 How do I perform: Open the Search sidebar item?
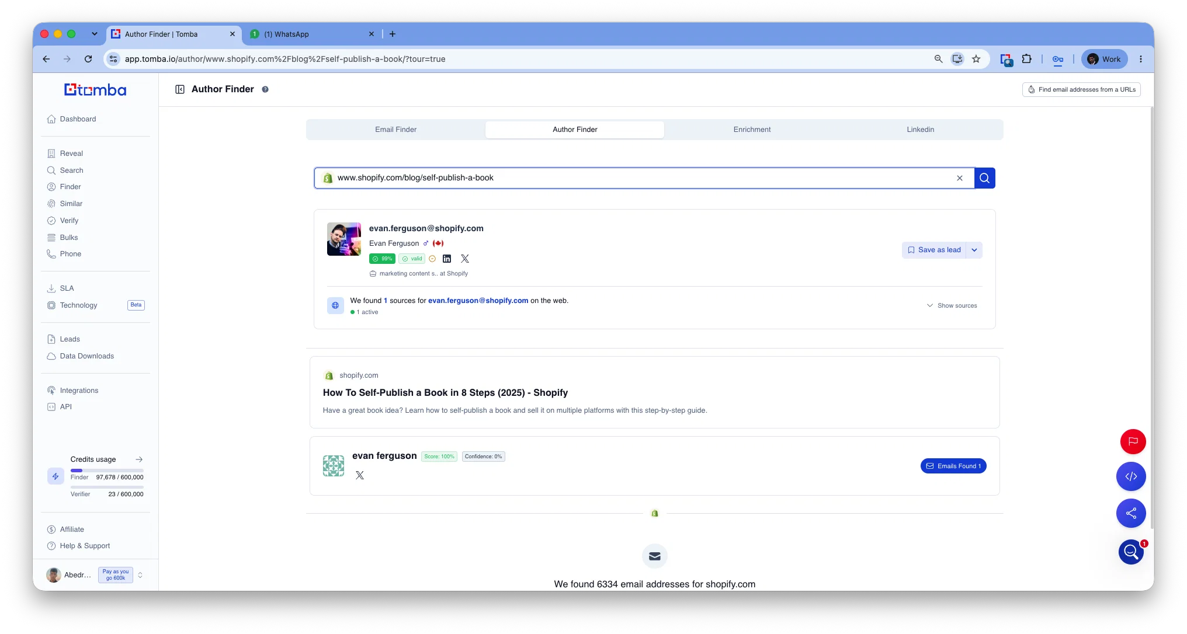(71, 170)
